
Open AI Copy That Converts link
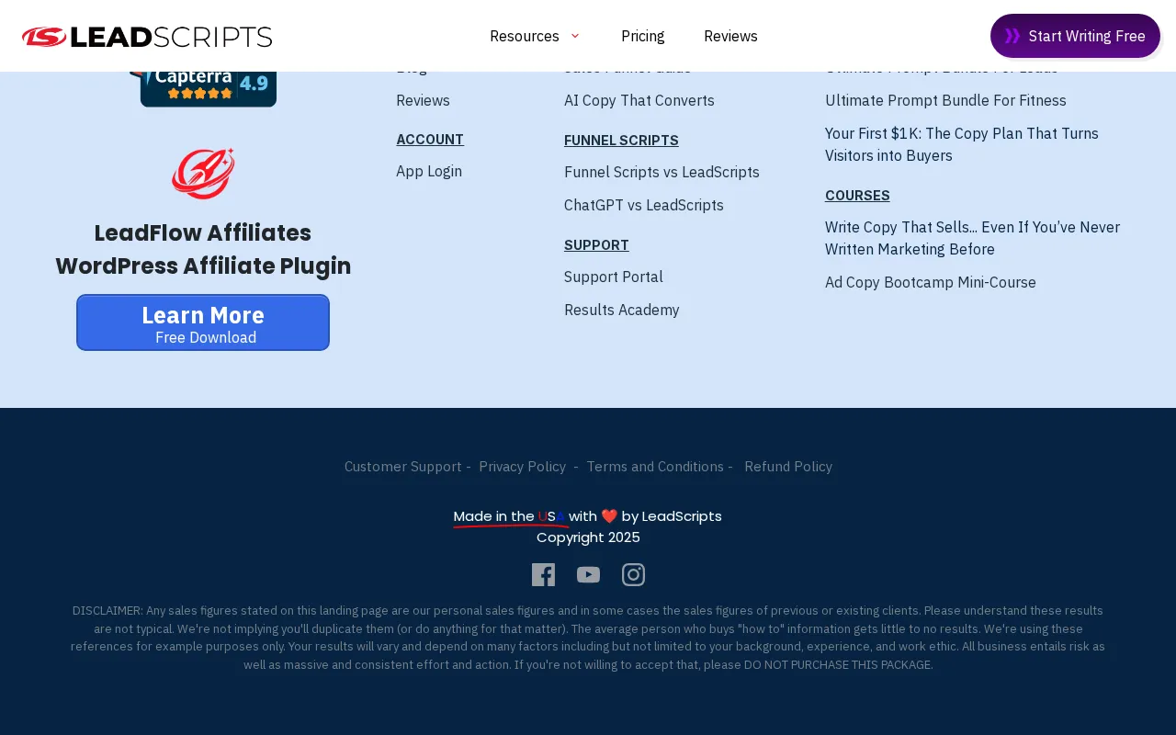[x=639, y=100]
